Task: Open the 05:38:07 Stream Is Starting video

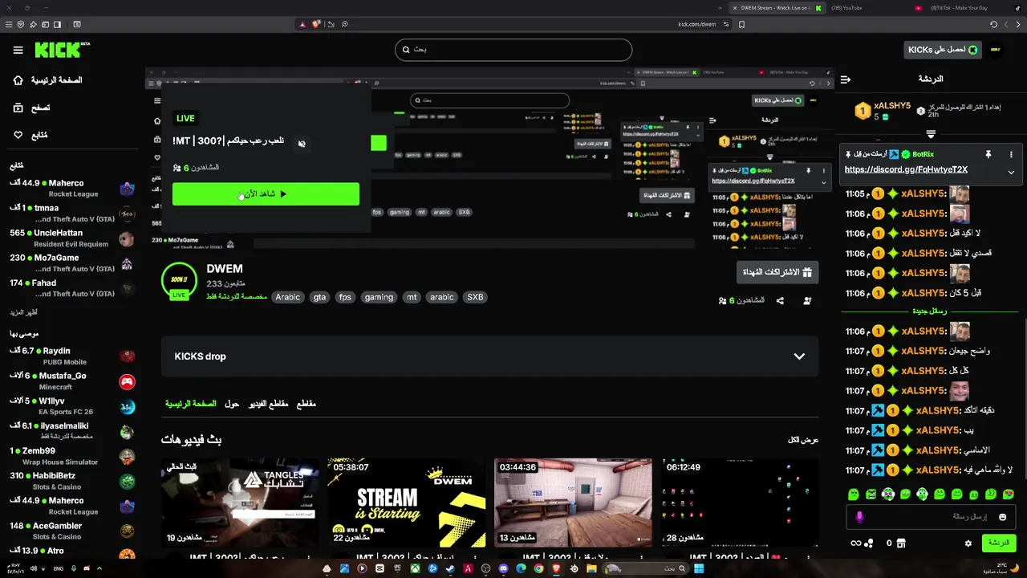Action: (406, 503)
